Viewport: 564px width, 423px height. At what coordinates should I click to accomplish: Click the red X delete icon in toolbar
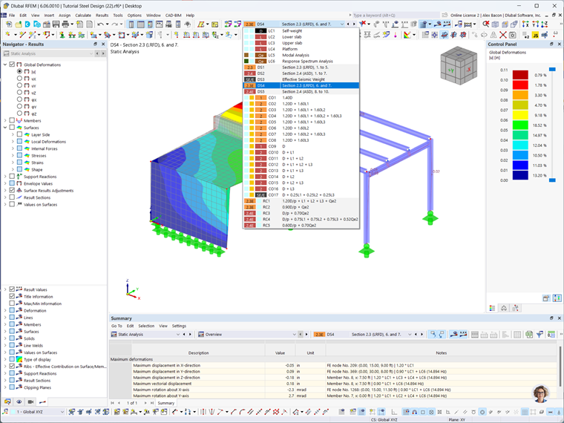click(x=503, y=35)
